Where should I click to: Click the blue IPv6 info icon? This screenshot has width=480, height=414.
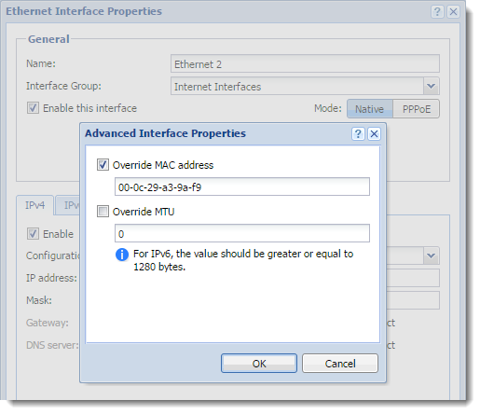pyautogui.click(x=122, y=255)
